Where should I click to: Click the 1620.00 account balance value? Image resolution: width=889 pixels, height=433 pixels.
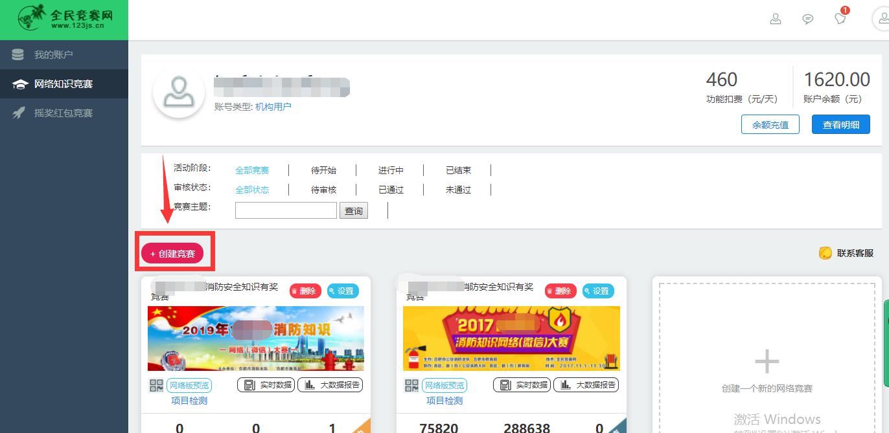click(837, 80)
